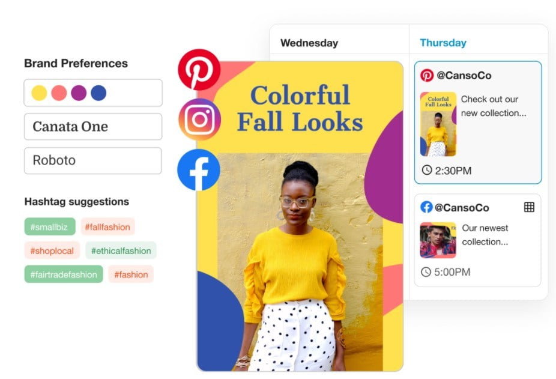Click the clock icon next to 2:30PM
Screen dimensions: 556x379
(x=427, y=170)
